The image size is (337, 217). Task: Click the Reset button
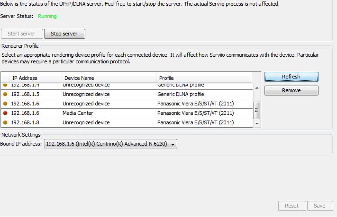click(291, 206)
